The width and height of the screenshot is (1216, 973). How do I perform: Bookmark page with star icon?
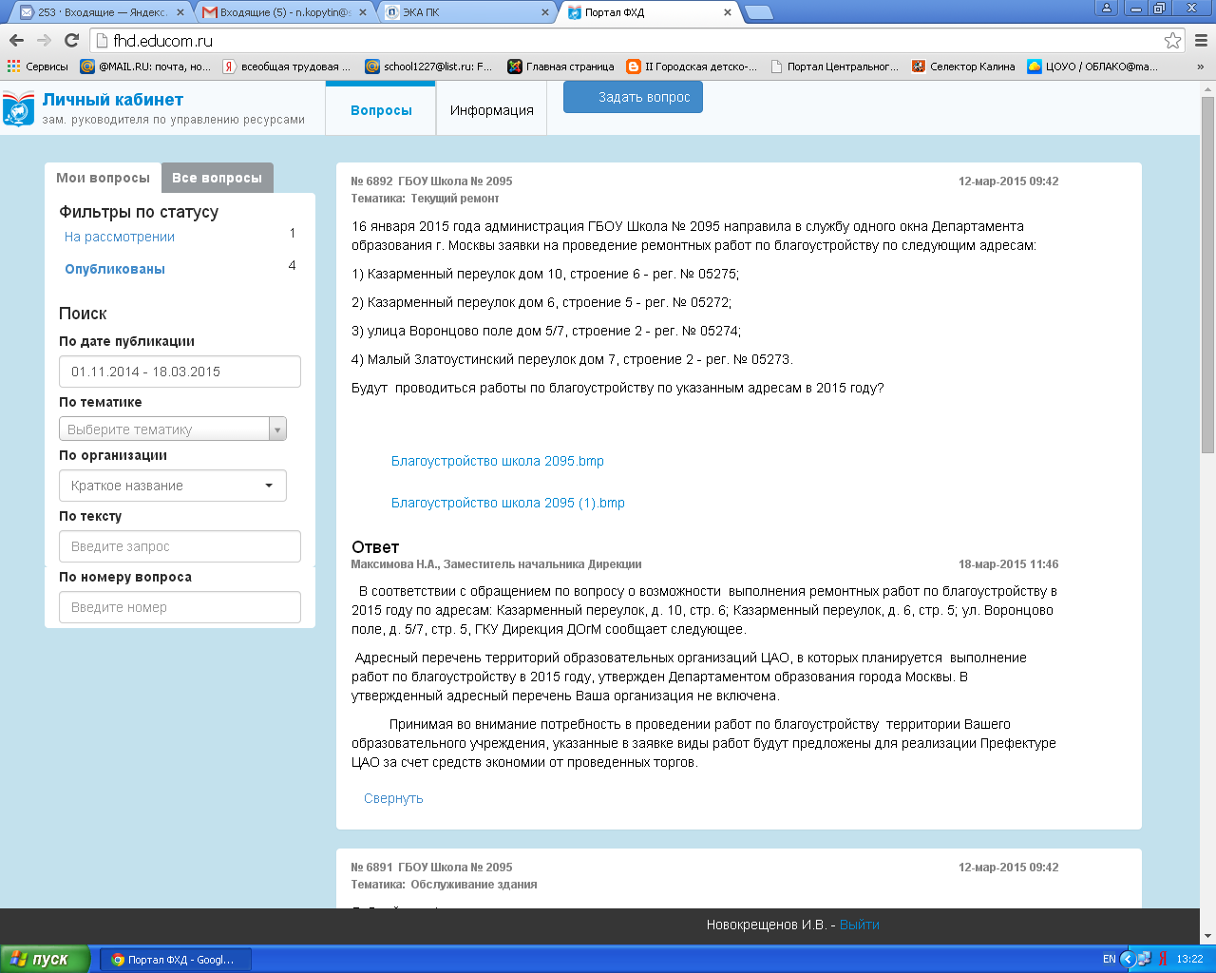tap(1172, 41)
